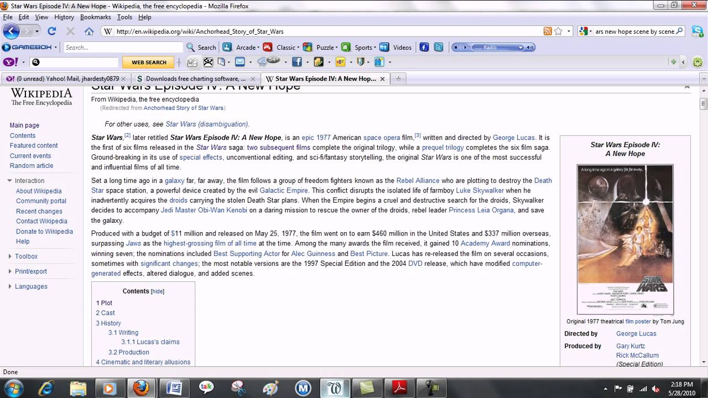Click the muted volume icon in system tray
This screenshot has height=398, width=708.
click(655, 388)
